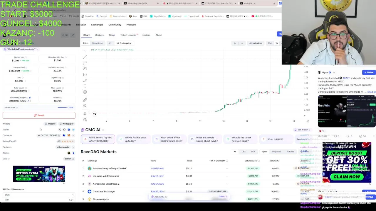Image resolution: width=376 pixels, height=211 pixels.
Task: Click the chart redo arrow
Action: [x=242, y=43]
